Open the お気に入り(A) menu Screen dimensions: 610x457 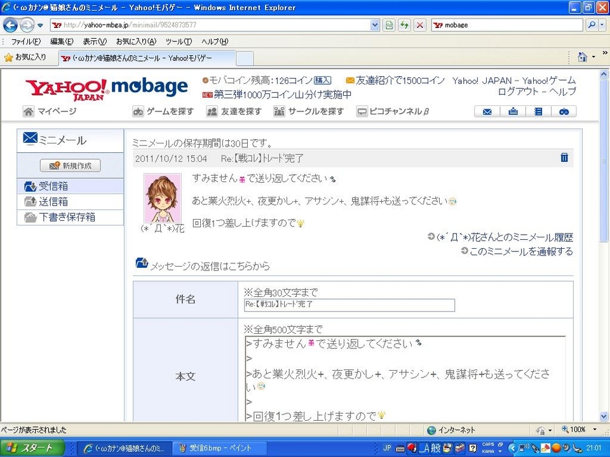(136, 42)
